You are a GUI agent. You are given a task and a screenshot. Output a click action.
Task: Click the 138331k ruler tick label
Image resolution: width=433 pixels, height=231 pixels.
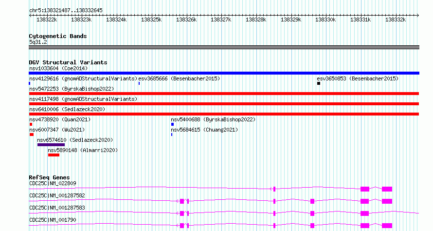pyautogui.click(x=361, y=19)
